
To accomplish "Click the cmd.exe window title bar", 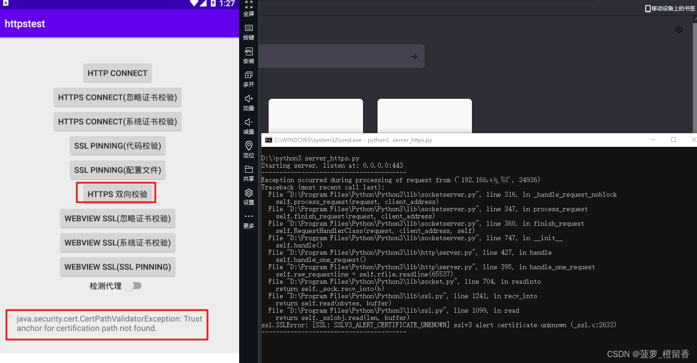I will [x=479, y=140].
